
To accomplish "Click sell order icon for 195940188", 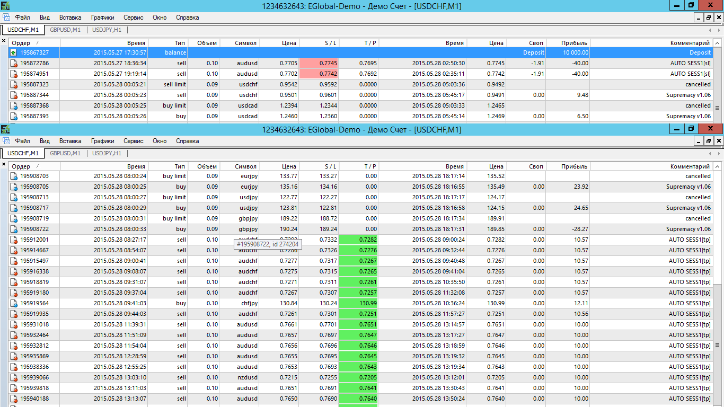I will [x=14, y=399].
